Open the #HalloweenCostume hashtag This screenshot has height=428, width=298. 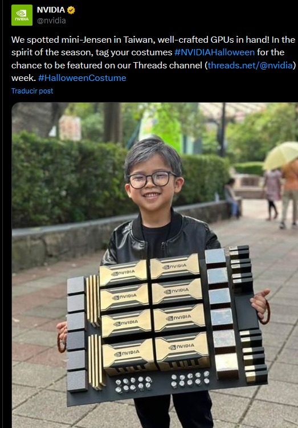[82, 78]
